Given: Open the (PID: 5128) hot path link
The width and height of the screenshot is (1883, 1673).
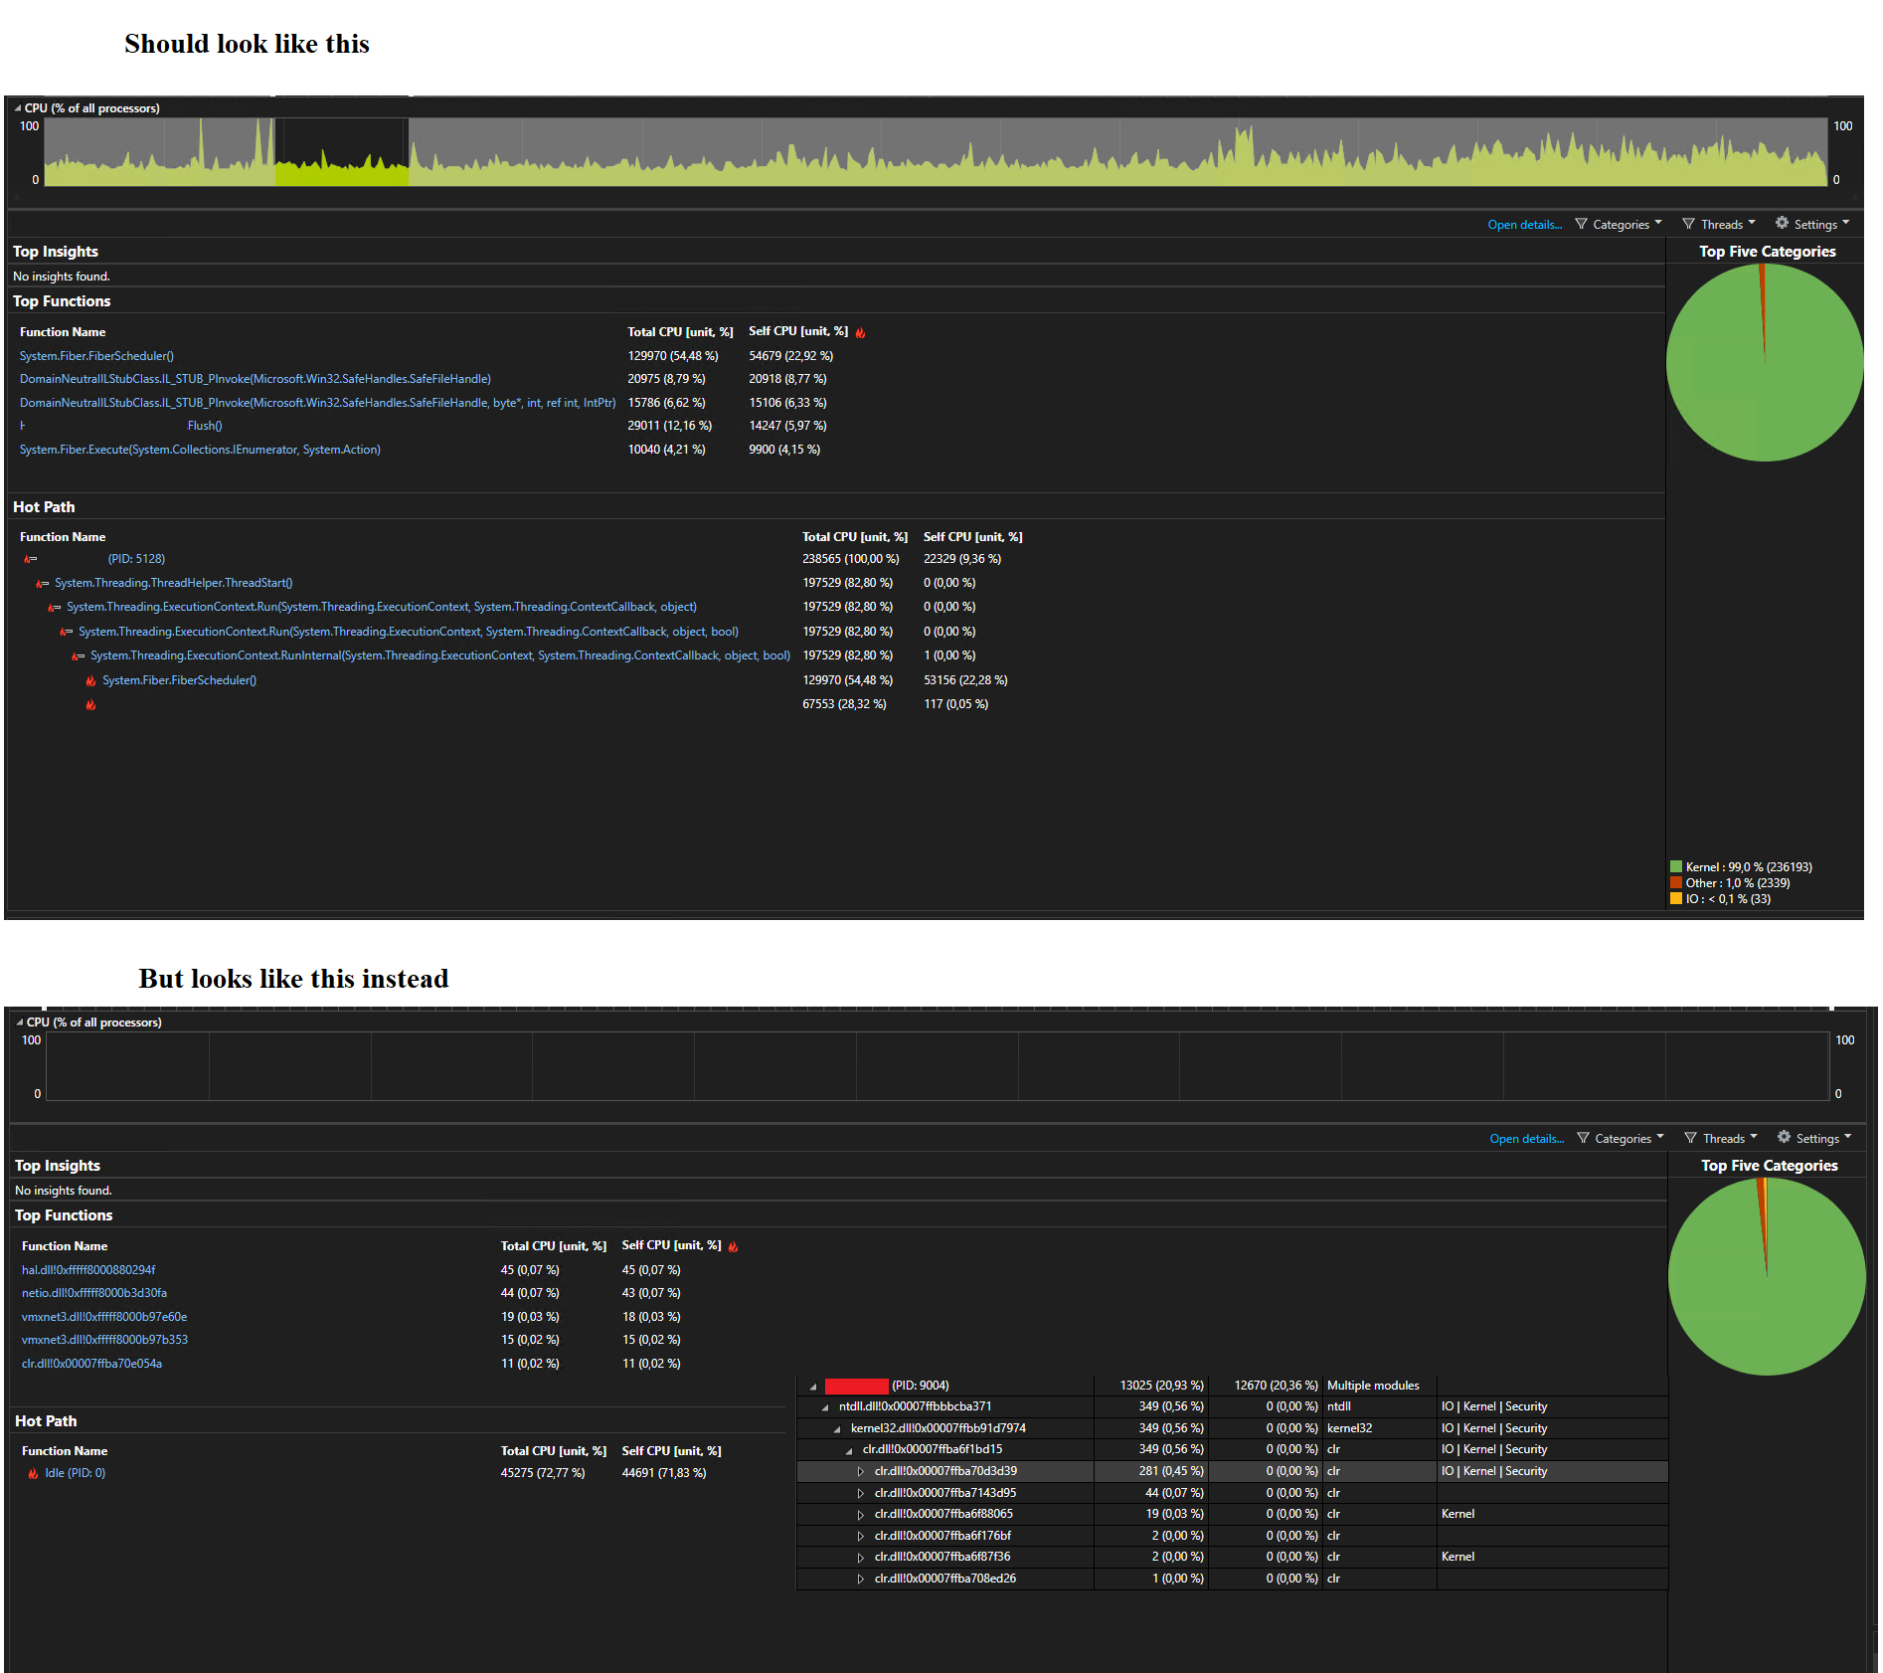Looking at the screenshot, I should click(x=136, y=559).
